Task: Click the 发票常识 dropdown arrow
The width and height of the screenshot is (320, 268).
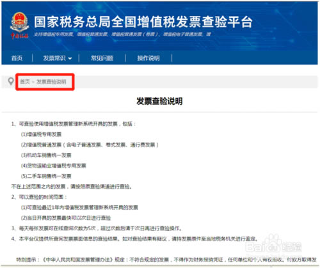Action: click(70, 58)
